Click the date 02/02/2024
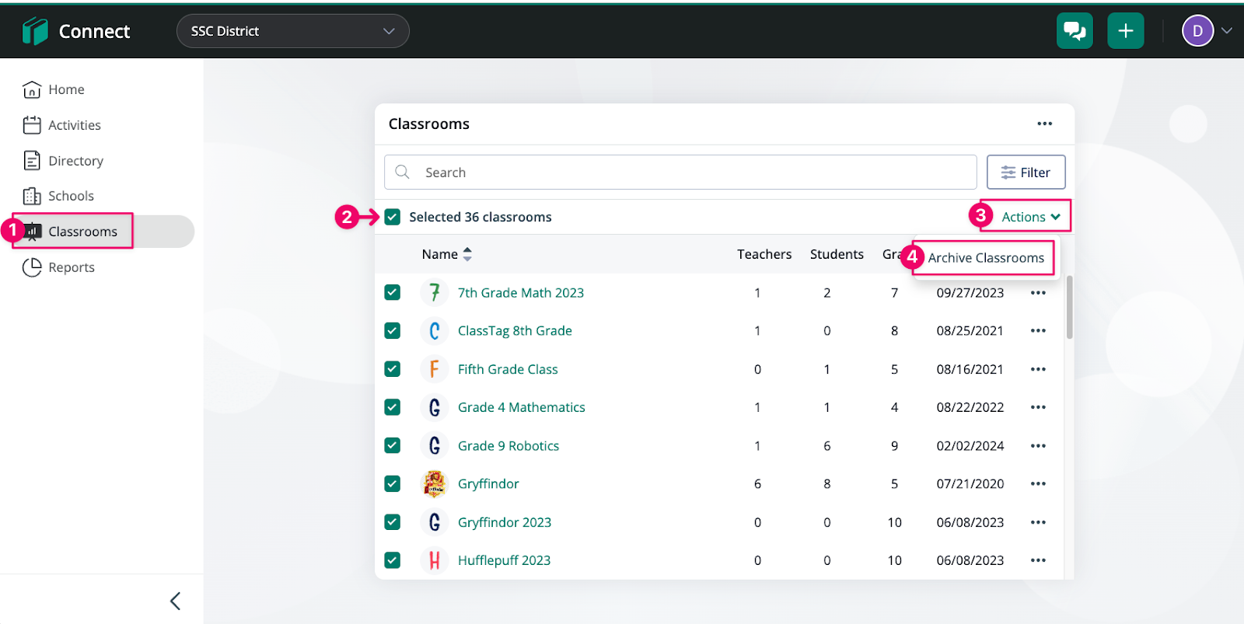1244x624 pixels. [970, 446]
